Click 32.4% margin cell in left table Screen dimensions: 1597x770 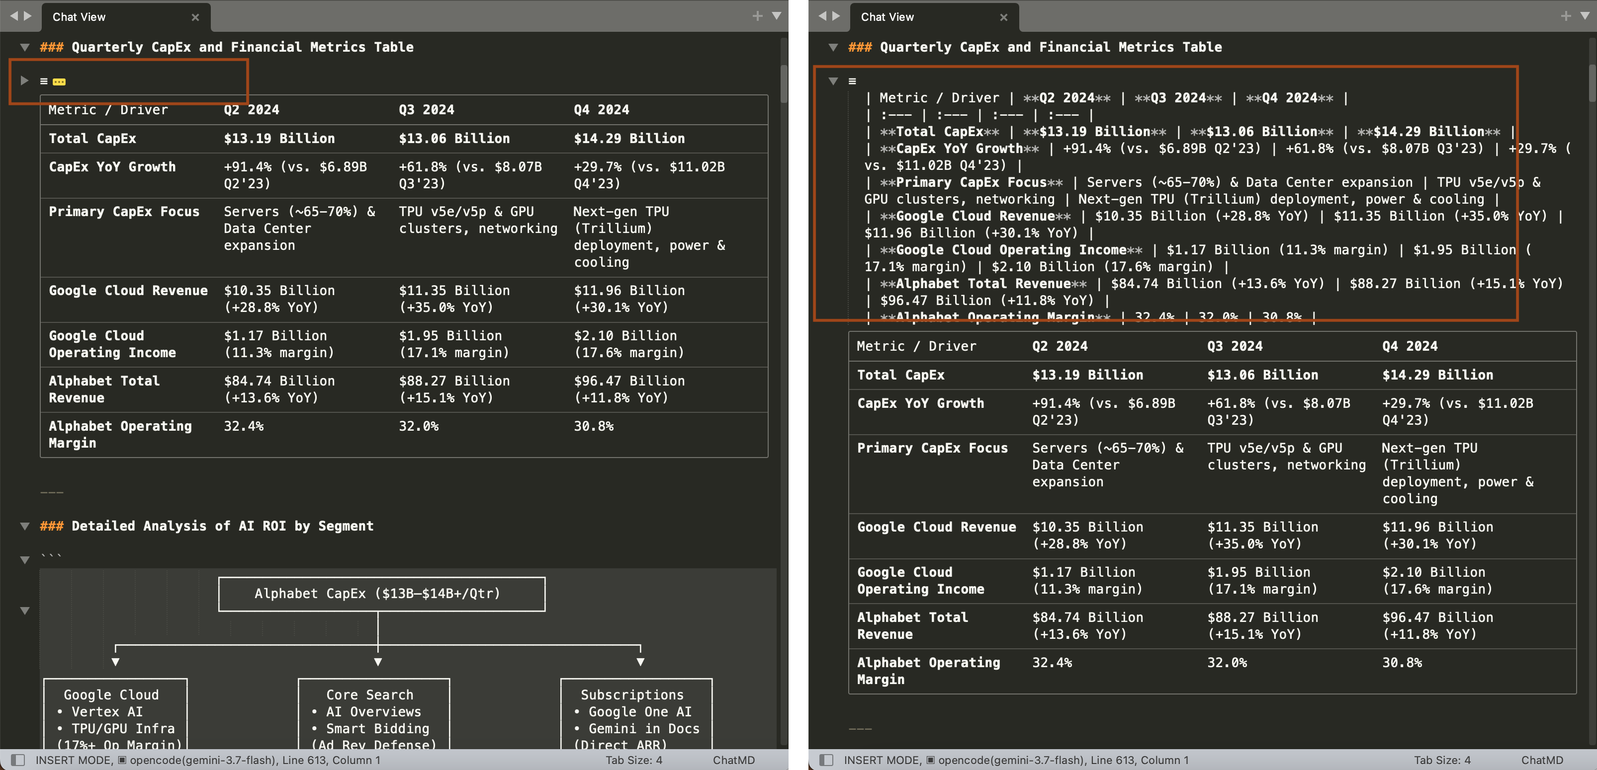(x=244, y=426)
